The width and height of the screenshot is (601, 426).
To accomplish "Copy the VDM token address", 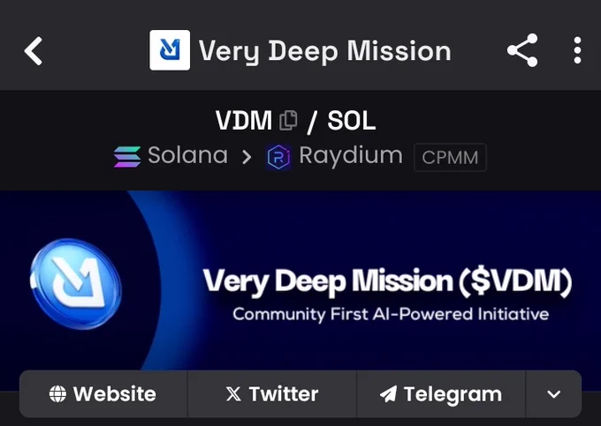I will [x=288, y=121].
